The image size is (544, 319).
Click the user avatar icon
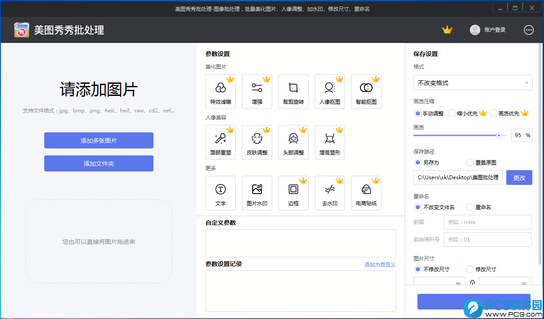475,30
